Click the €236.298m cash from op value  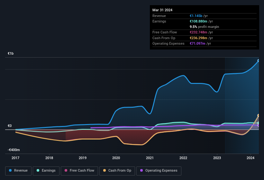tap(198, 38)
